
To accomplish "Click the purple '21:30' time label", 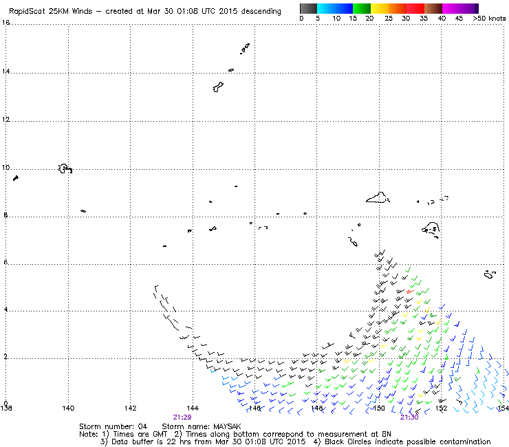I will click(409, 417).
